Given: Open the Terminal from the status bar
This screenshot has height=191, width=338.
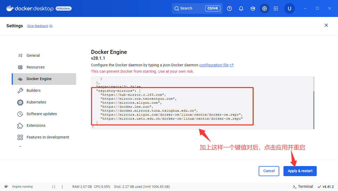Looking at the screenshot, I should 303,186.
